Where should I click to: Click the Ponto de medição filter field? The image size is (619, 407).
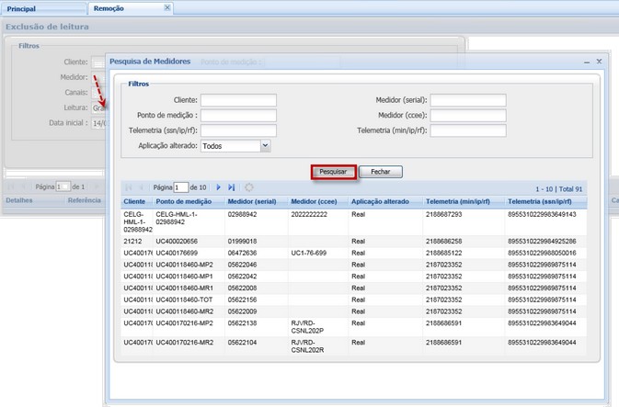(238, 116)
